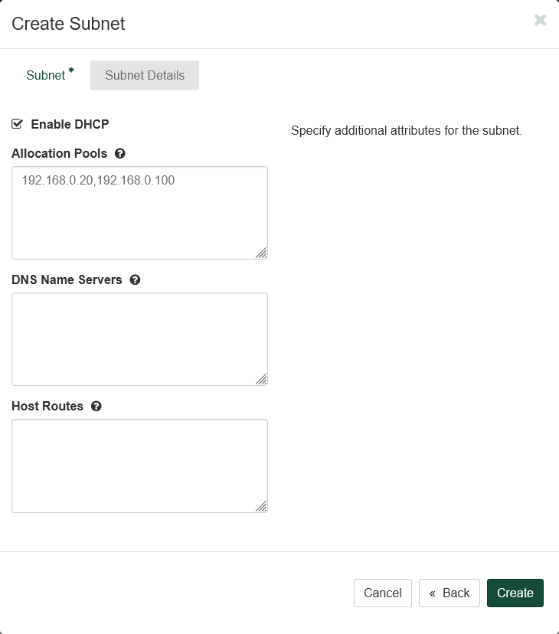
Task: Click the DNS Name Servers help icon
Action: pos(135,279)
